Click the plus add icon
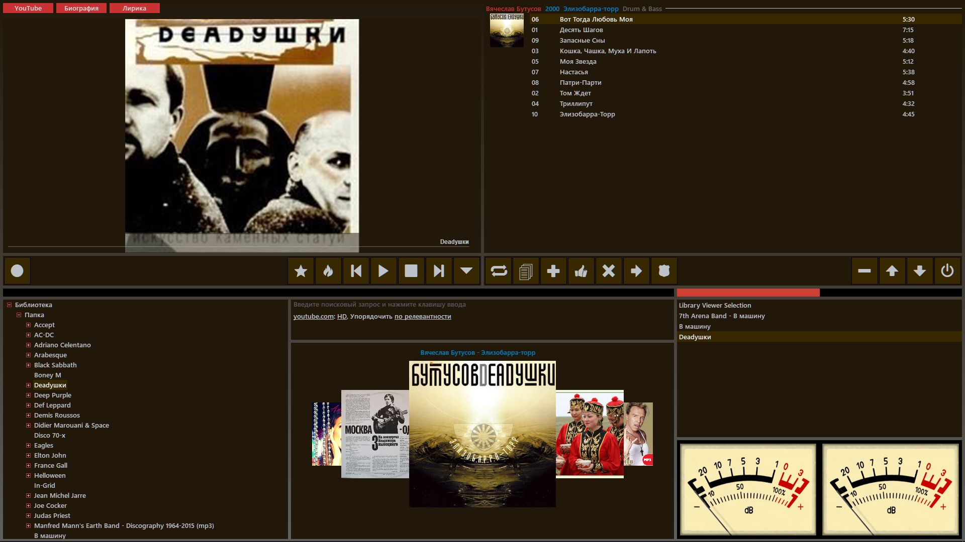The image size is (965, 542). pos(553,271)
